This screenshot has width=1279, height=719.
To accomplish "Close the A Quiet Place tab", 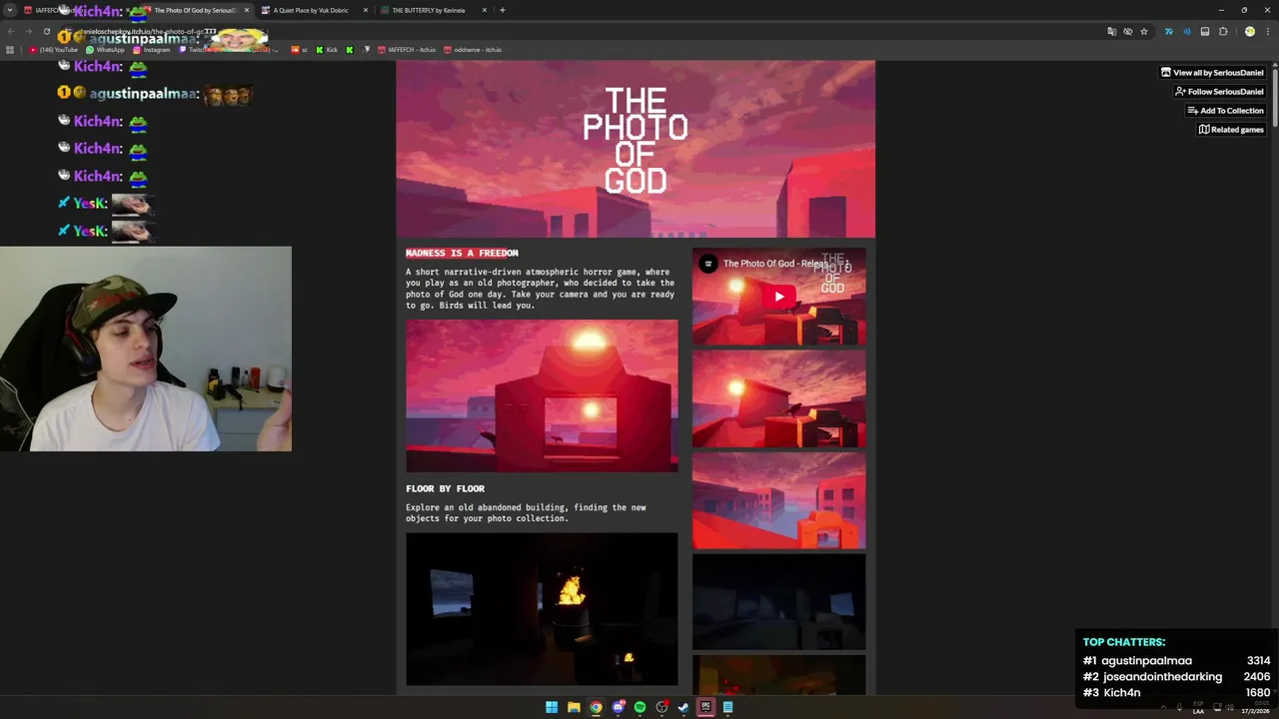I will (x=366, y=10).
